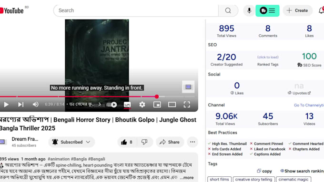
Task: Click the 8 Comments stat
Action: click(268, 31)
